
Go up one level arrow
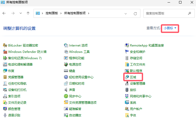pos(28,13)
